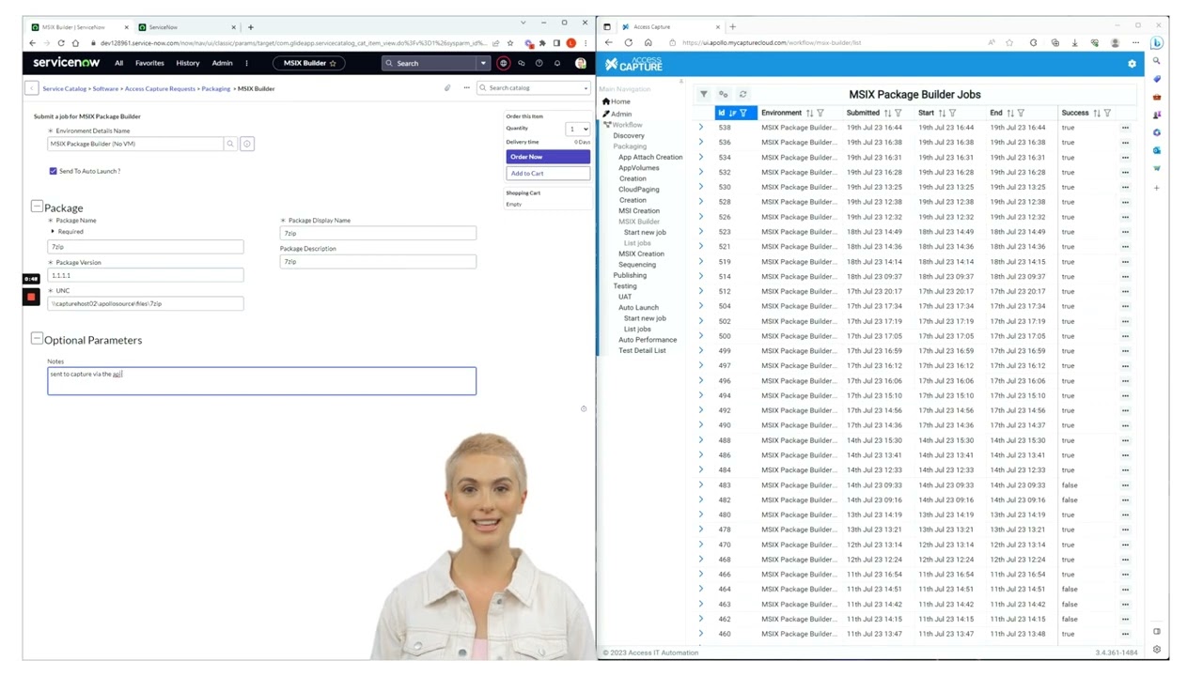Switch to the second ServiceNow browser tab
This screenshot has width=1203, height=676.
pos(185,27)
